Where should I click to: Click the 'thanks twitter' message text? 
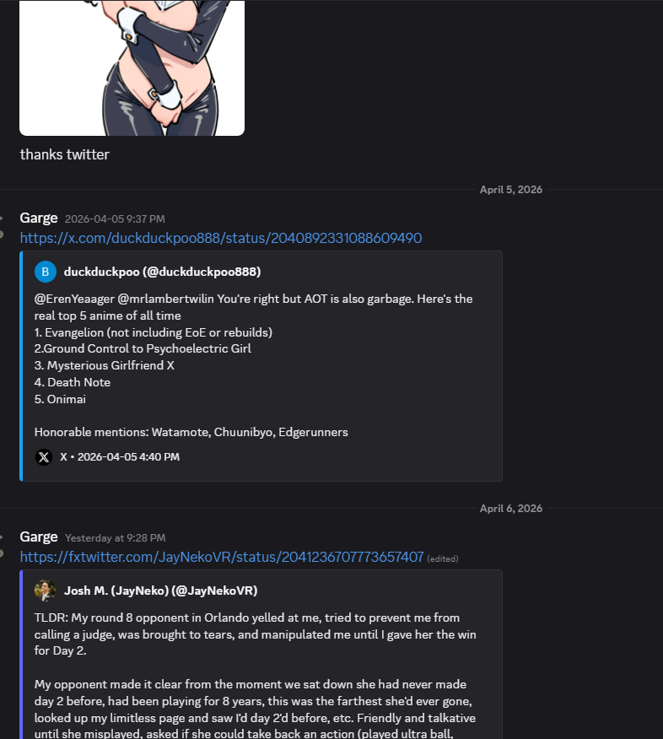(x=65, y=154)
